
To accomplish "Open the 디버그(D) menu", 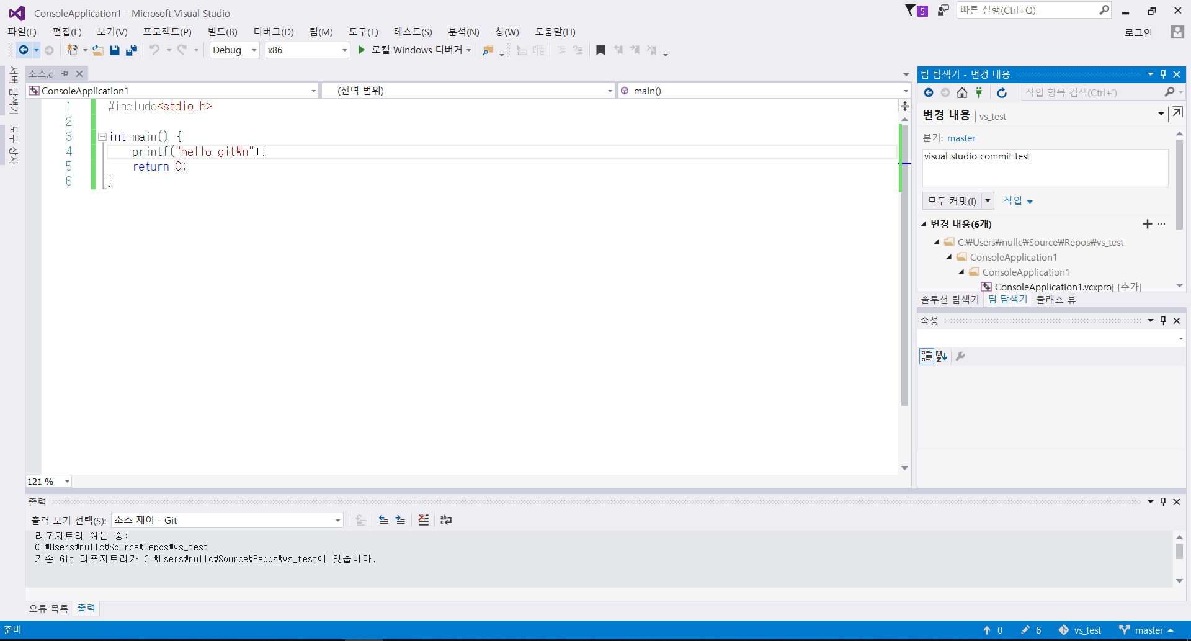I will [x=274, y=32].
